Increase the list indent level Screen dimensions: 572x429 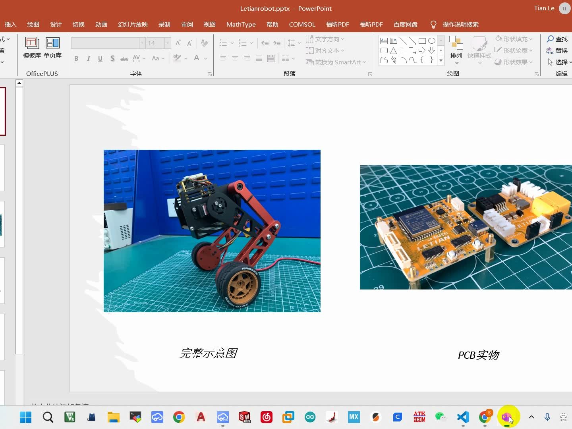click(277, 43)
